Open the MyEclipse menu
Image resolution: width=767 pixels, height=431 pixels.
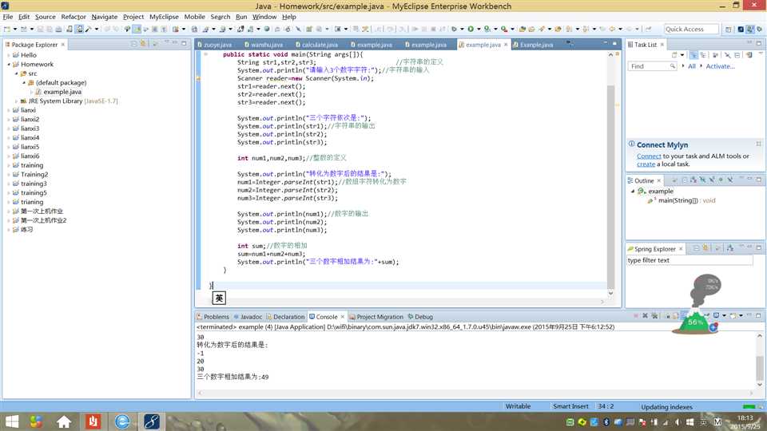[x=164, y=17]
